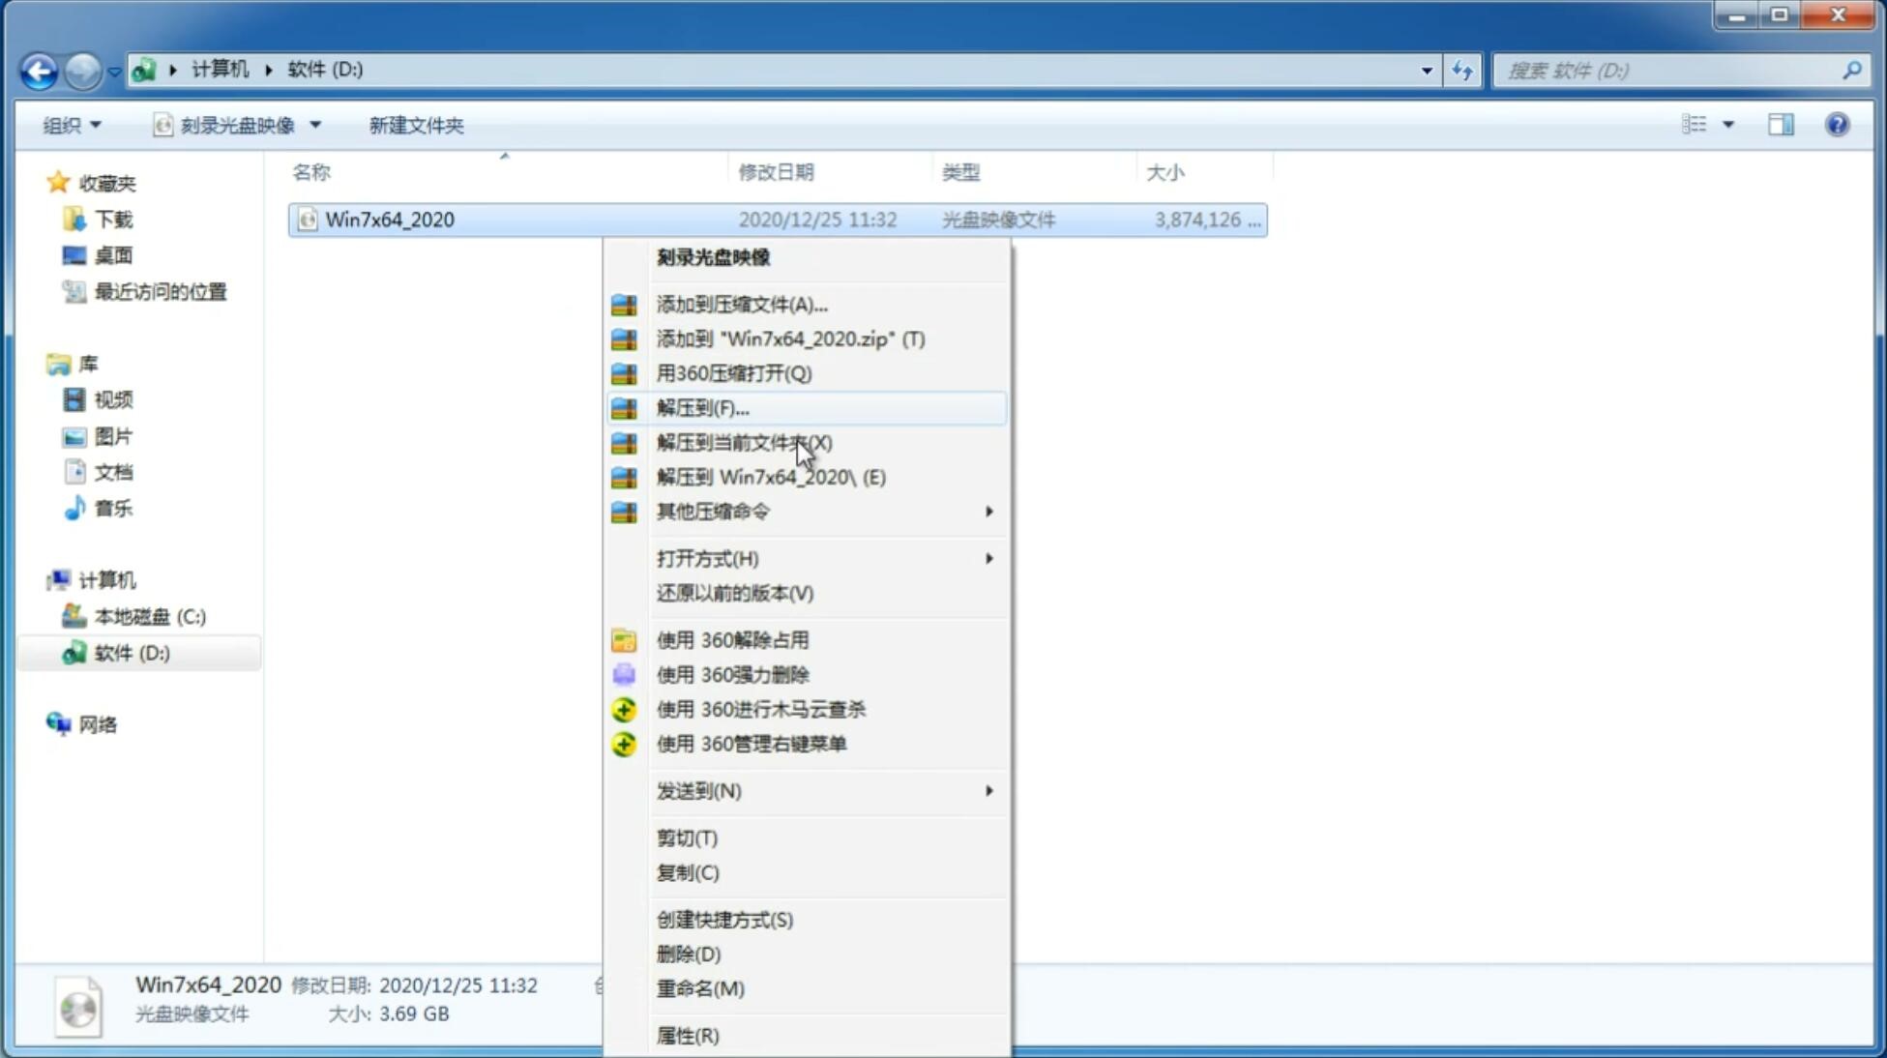Select 解压到(F)... option

702,407
